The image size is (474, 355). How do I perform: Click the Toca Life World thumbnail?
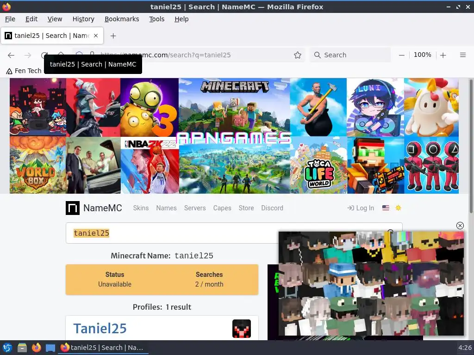point(318,165)
